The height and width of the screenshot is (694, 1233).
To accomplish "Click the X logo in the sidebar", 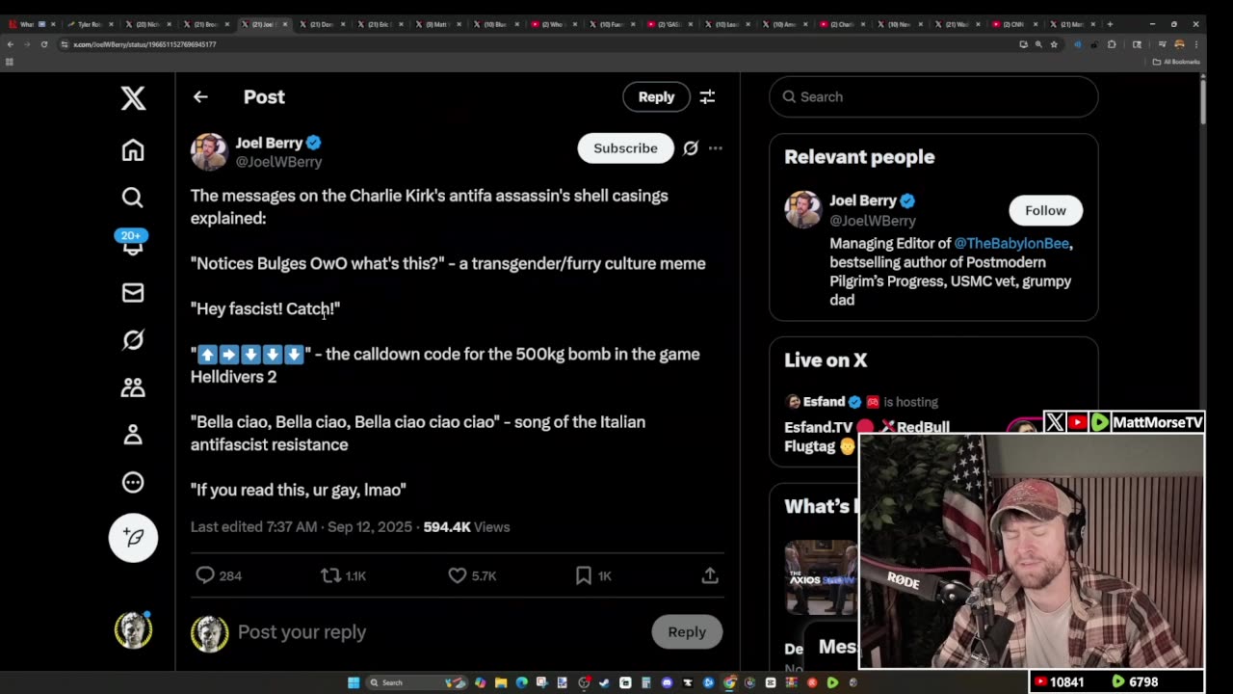I will 133,97.
